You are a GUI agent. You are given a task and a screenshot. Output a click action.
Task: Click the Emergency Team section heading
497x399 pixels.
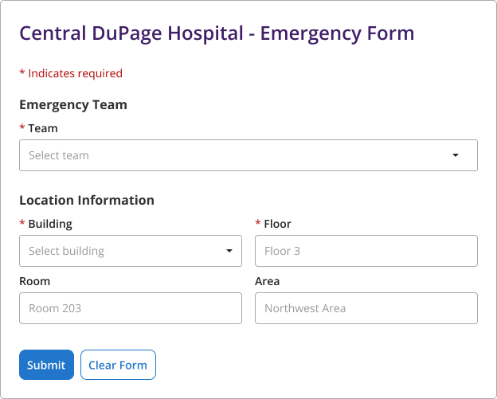pyautogui.click(x=73, y=104)
